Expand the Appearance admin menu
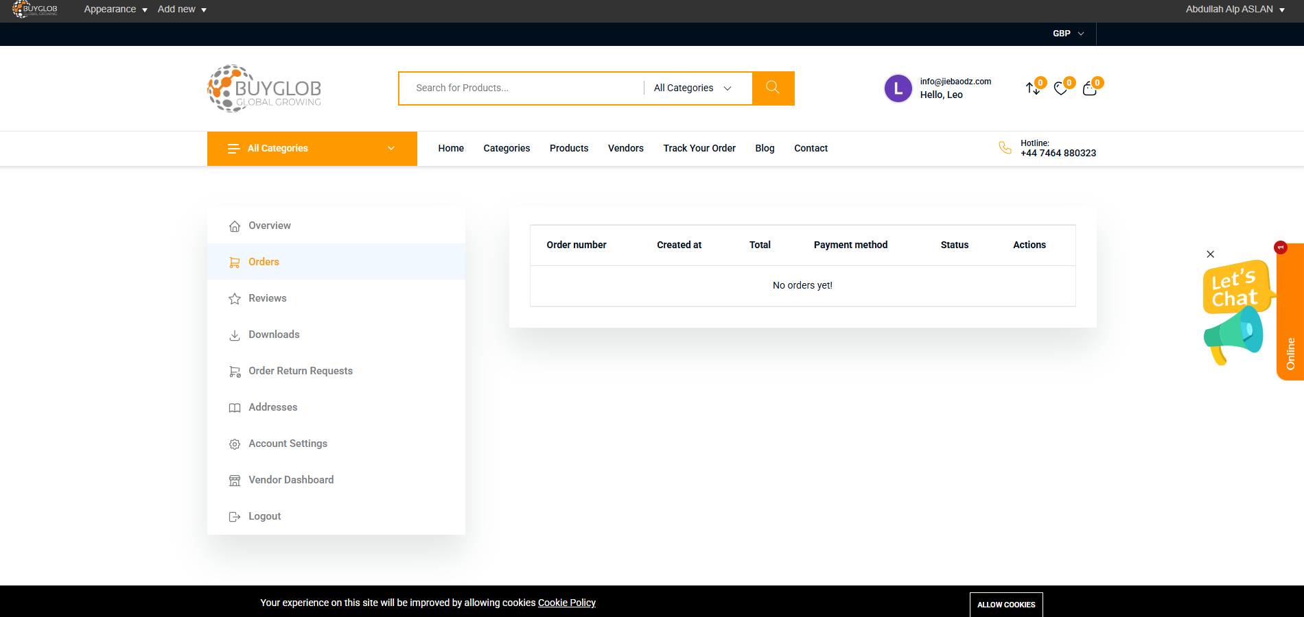Image resolution: width=1304 pixels, height=617 pixels. click(115, 10)
